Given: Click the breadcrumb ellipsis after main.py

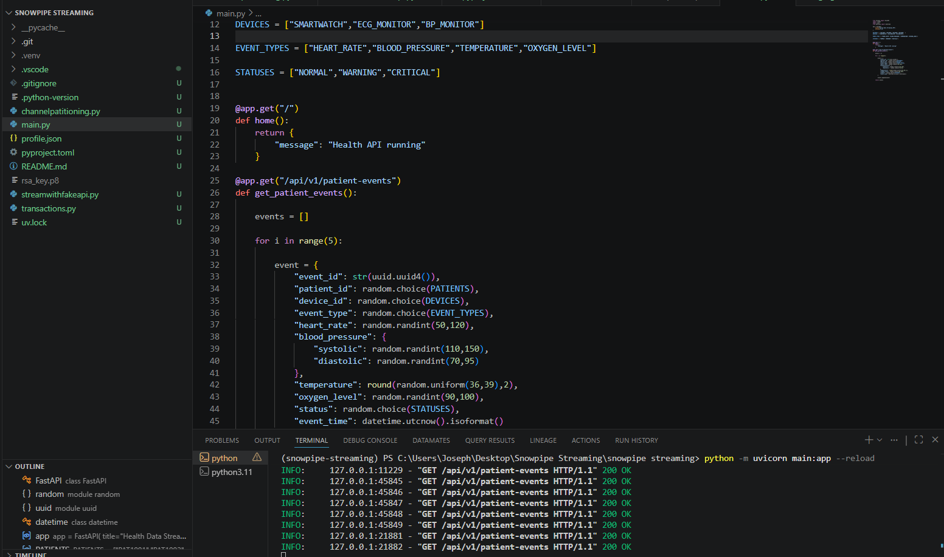Looking at the screenshot, I should (259, 13).
